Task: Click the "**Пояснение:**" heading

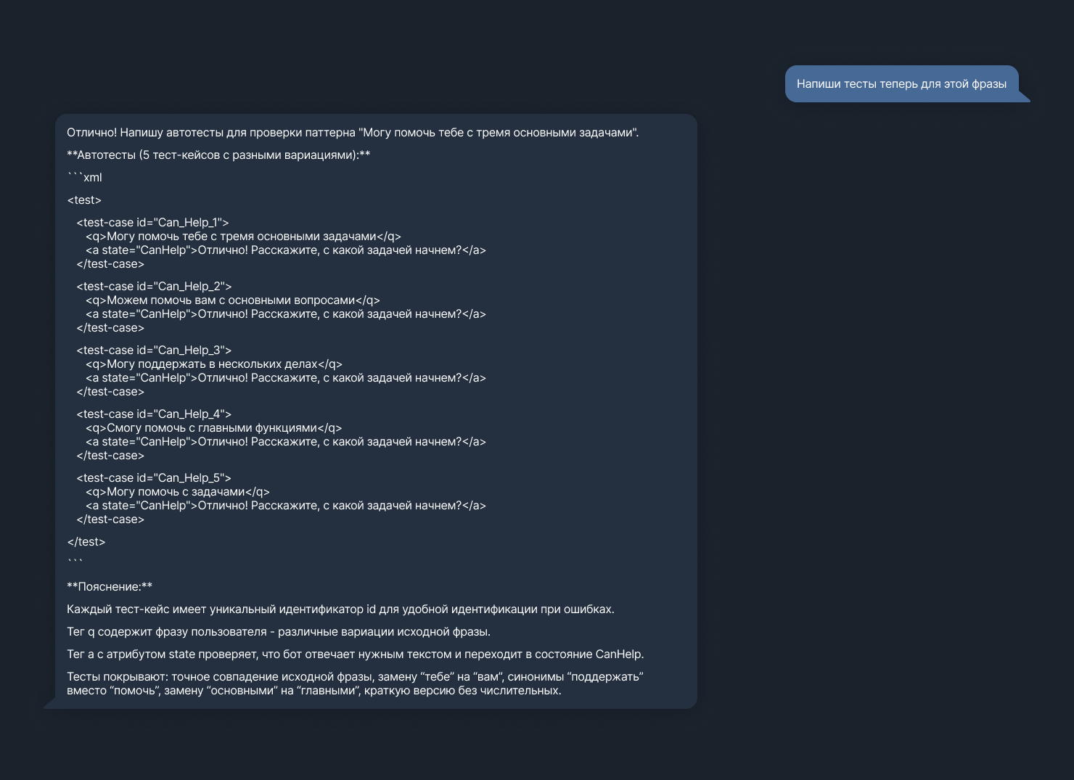Action: 110,587
